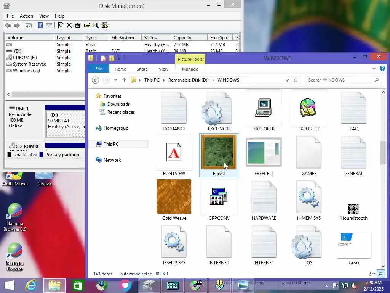Select the Gold Weave picture thumbnail
Image resolution: width=390 pixels, height=293 pixels.
pyautogui.click(x=174, y=200)
